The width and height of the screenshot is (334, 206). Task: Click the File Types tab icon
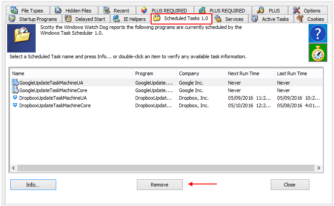14,10
